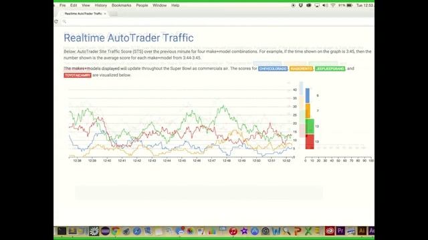
Task: Open the Bookmarks menu
Action: click(x=121, y=5)
